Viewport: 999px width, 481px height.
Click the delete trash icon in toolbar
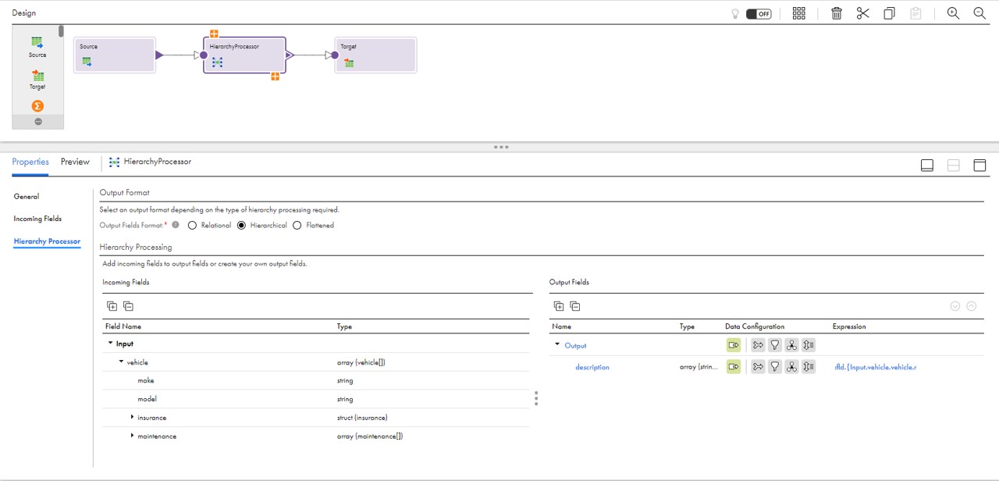click(x=836, y=13)
